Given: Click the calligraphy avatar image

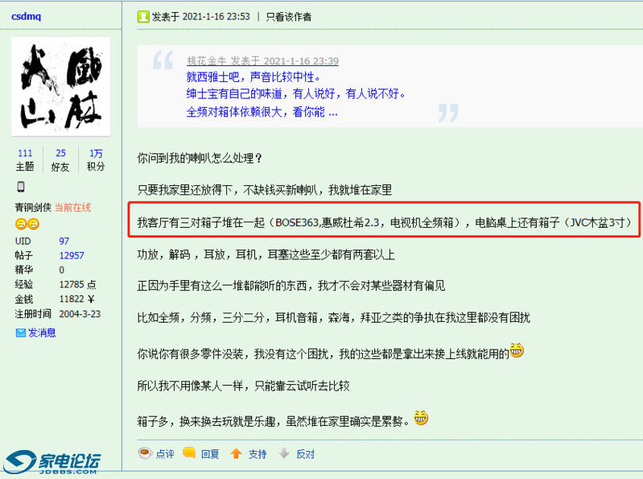Looking at the screenshot, I should click(x=60, y=86).
